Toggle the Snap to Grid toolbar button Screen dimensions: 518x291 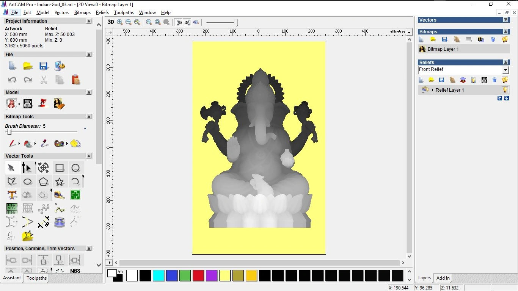178,22
